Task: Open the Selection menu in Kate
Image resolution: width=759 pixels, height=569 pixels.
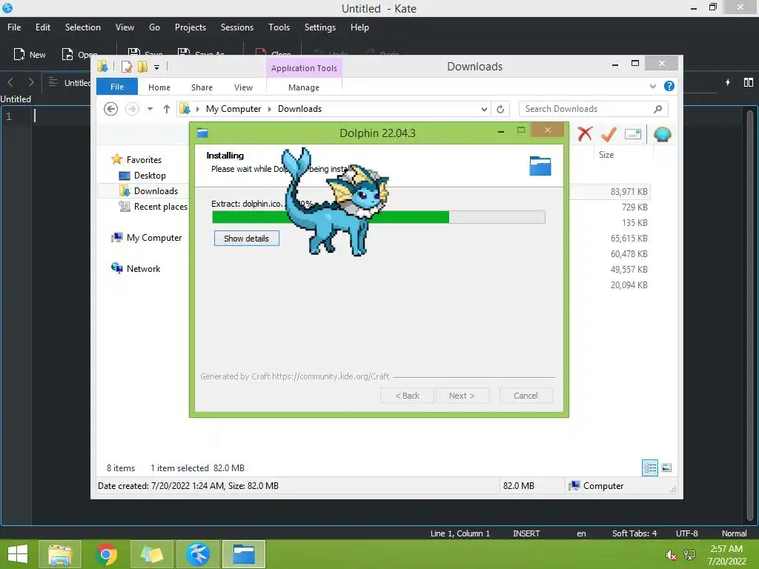Action: pos(83,27)
